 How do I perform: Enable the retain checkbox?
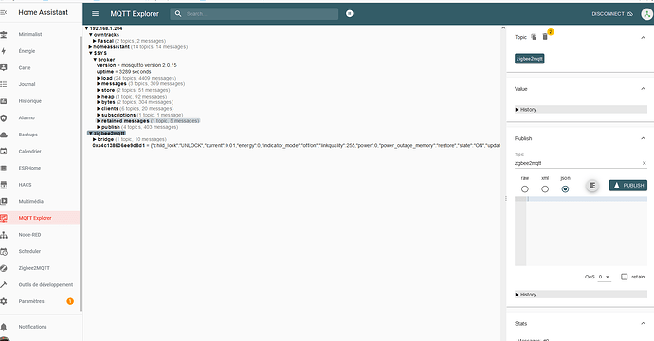624,277
